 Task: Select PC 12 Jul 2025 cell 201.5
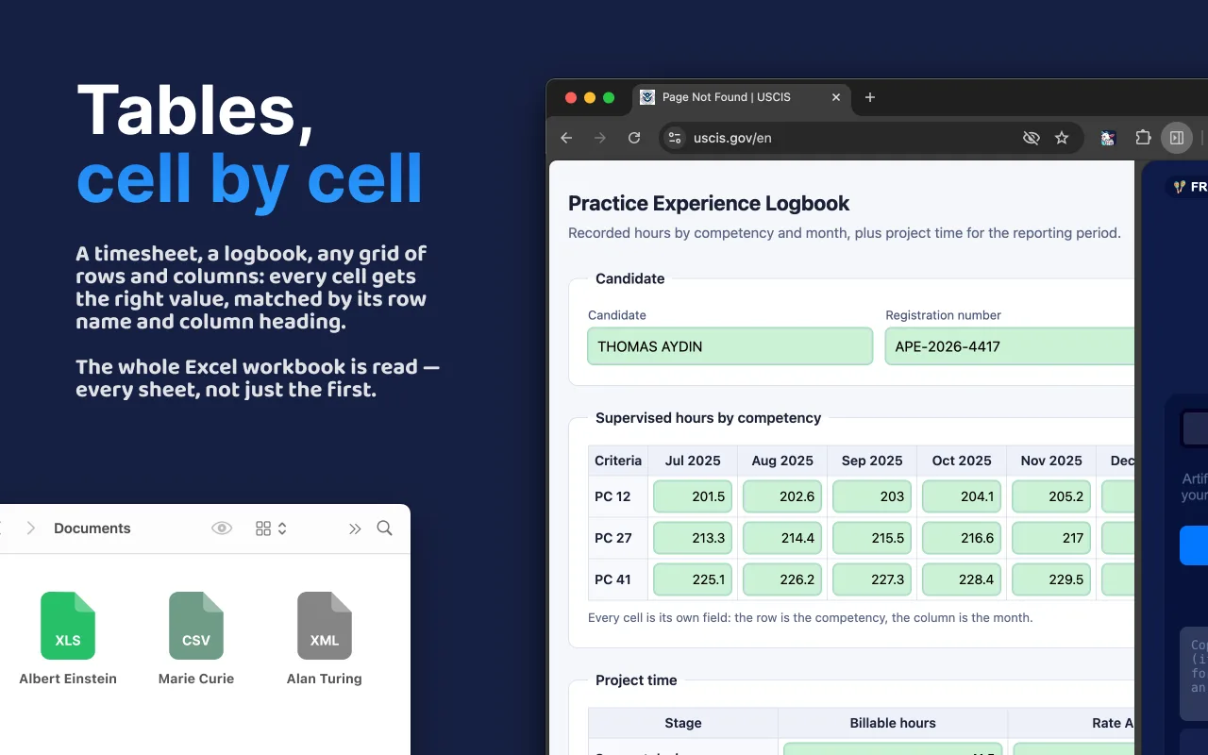click(x=693, y=496)
